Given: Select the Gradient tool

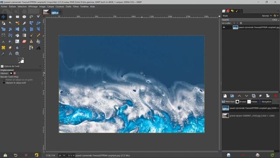Looking at the screenshot, I should click(x=24, y=35).
